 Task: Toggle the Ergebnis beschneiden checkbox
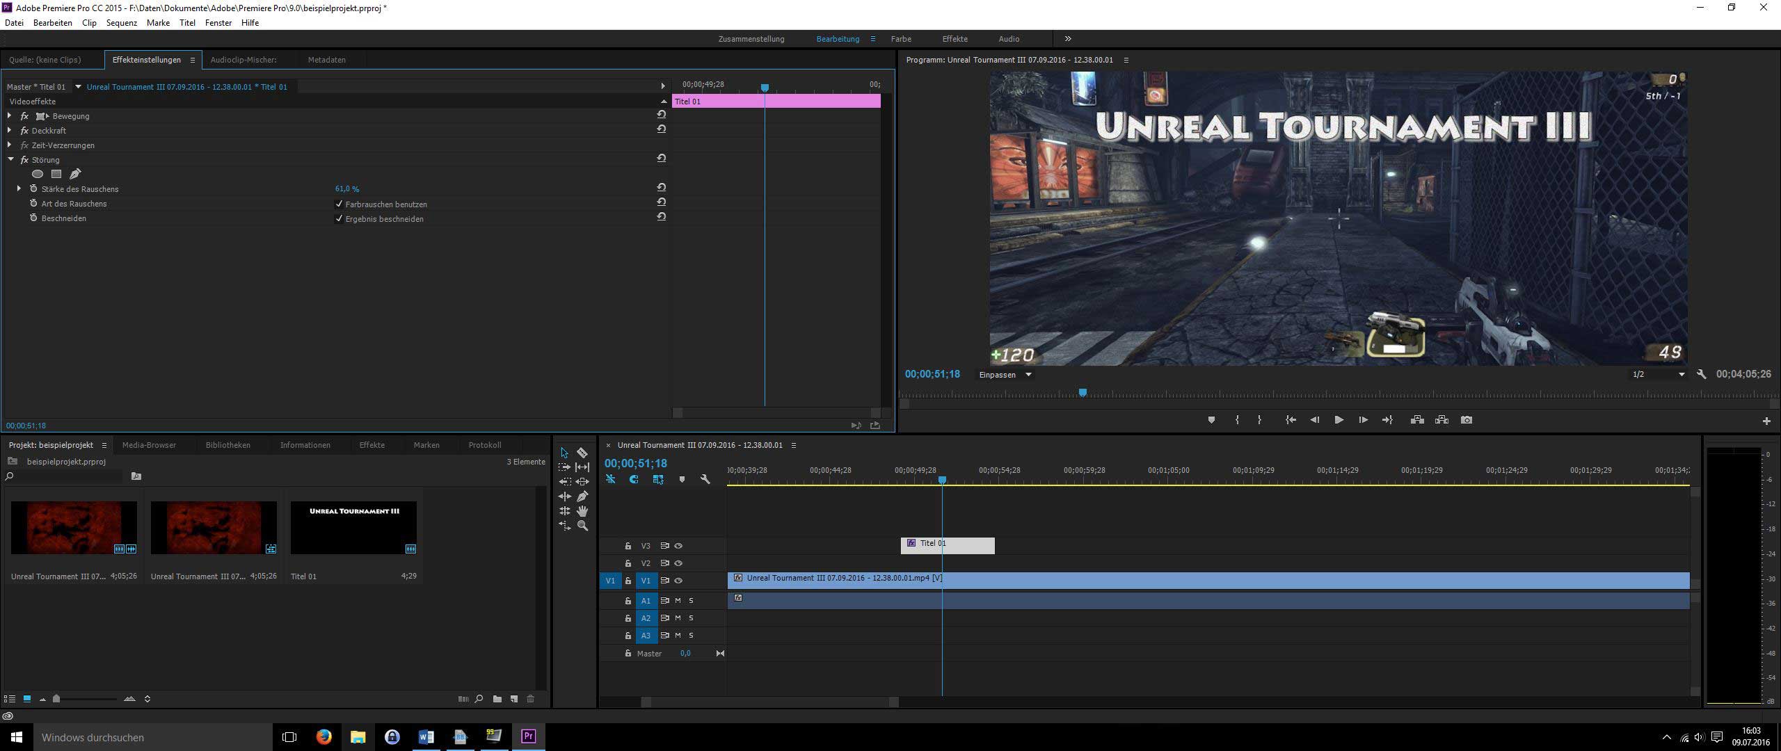coord(340,218)
